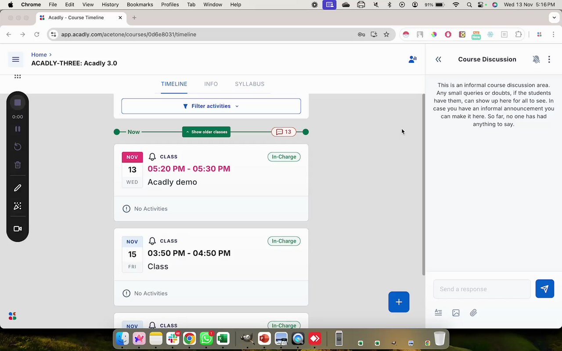Click the Send a response input field
The height and width of the screenshot is (351, 562).
click(x=482, y=289)
